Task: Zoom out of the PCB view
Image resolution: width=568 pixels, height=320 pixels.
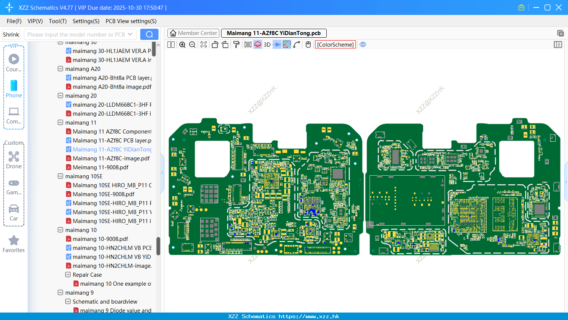Action: [192, 44]
